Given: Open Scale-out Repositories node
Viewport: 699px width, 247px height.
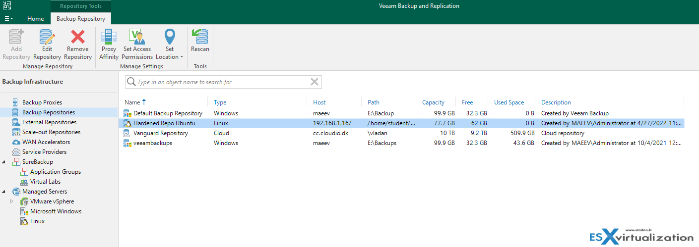Looking at the screenshot, I should click(x=51, y=132).
